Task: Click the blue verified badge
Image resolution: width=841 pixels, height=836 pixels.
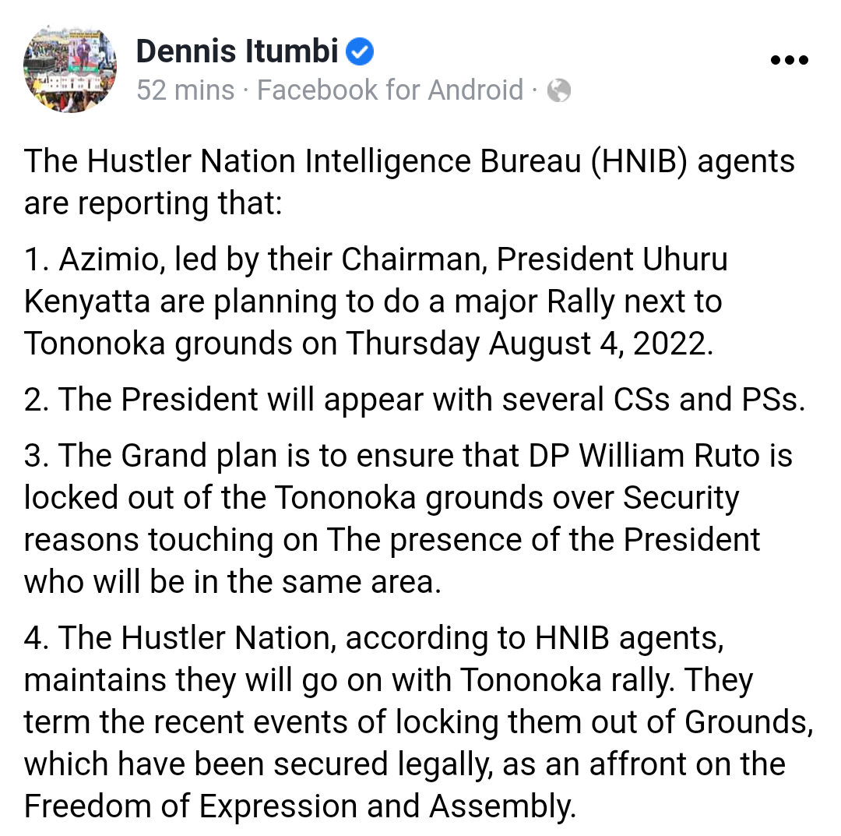Action: 360,52
